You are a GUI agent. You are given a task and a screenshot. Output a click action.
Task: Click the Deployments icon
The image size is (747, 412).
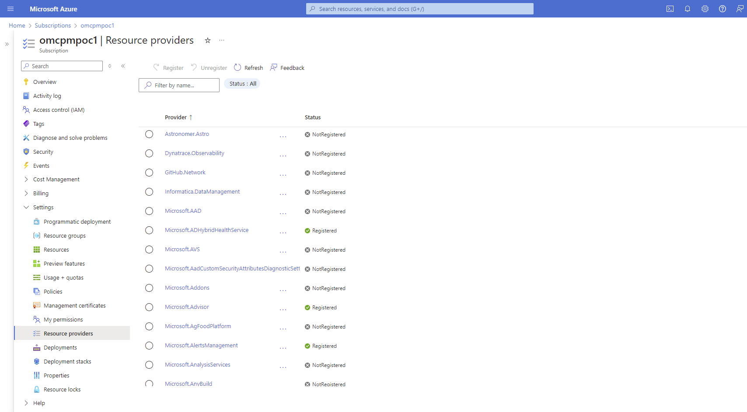pyautogui.click(x=37, y=347)
